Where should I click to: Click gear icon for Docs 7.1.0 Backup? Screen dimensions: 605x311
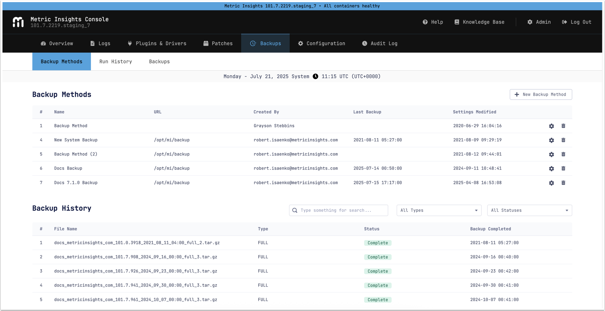click(x=551, y=183)
